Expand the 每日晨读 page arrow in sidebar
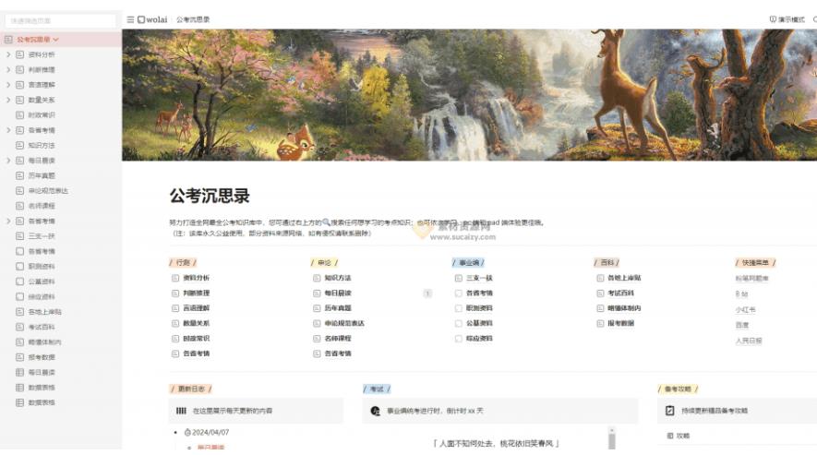The image size is (817, 455). [8, 161]
